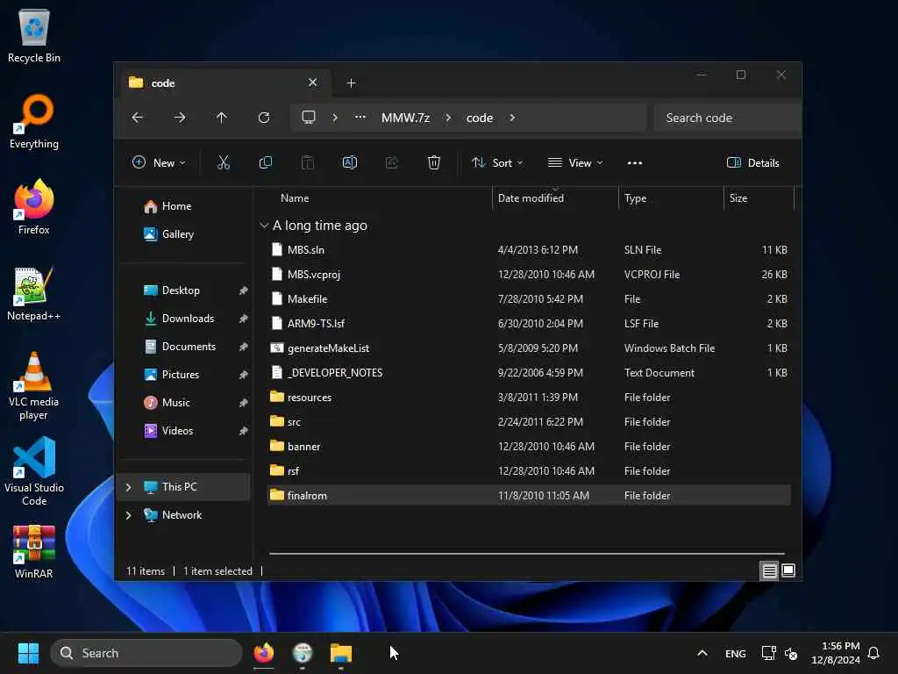The image size is (898, 674).
Task: Select the code tab
Action: coord(224,83)
